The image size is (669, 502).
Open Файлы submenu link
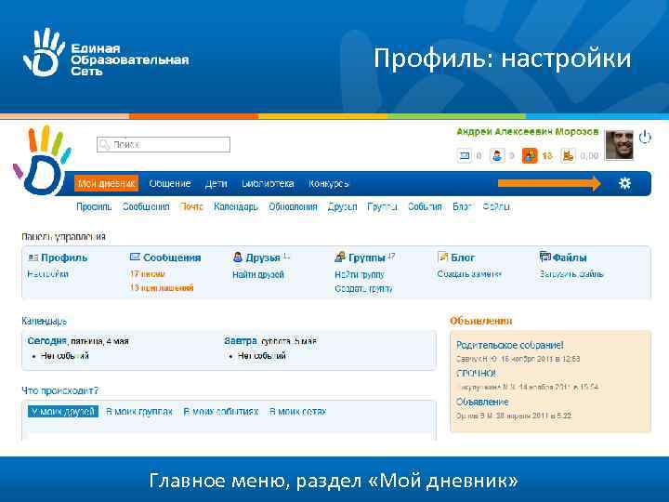coord(496,207)
